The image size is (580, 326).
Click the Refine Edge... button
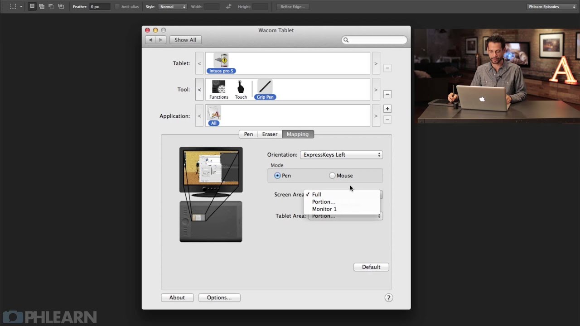pos(292,7)
